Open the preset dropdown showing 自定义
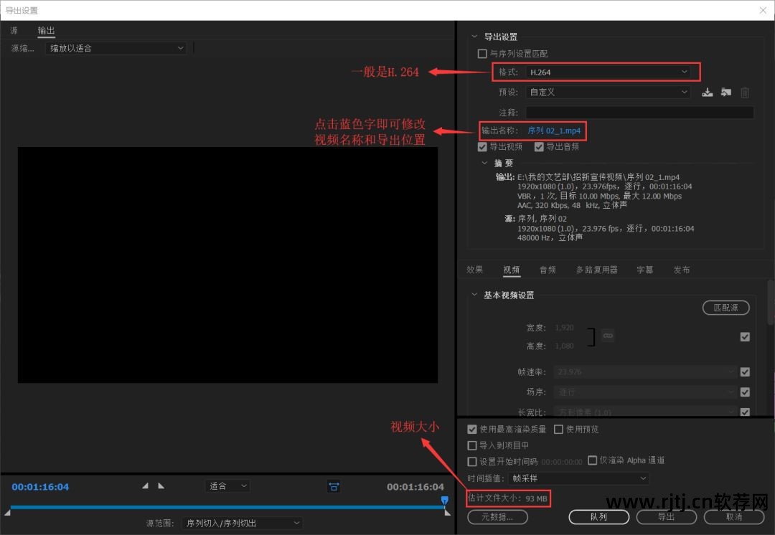Viewport: 775px width, 535px height. [x=608, y=92]
